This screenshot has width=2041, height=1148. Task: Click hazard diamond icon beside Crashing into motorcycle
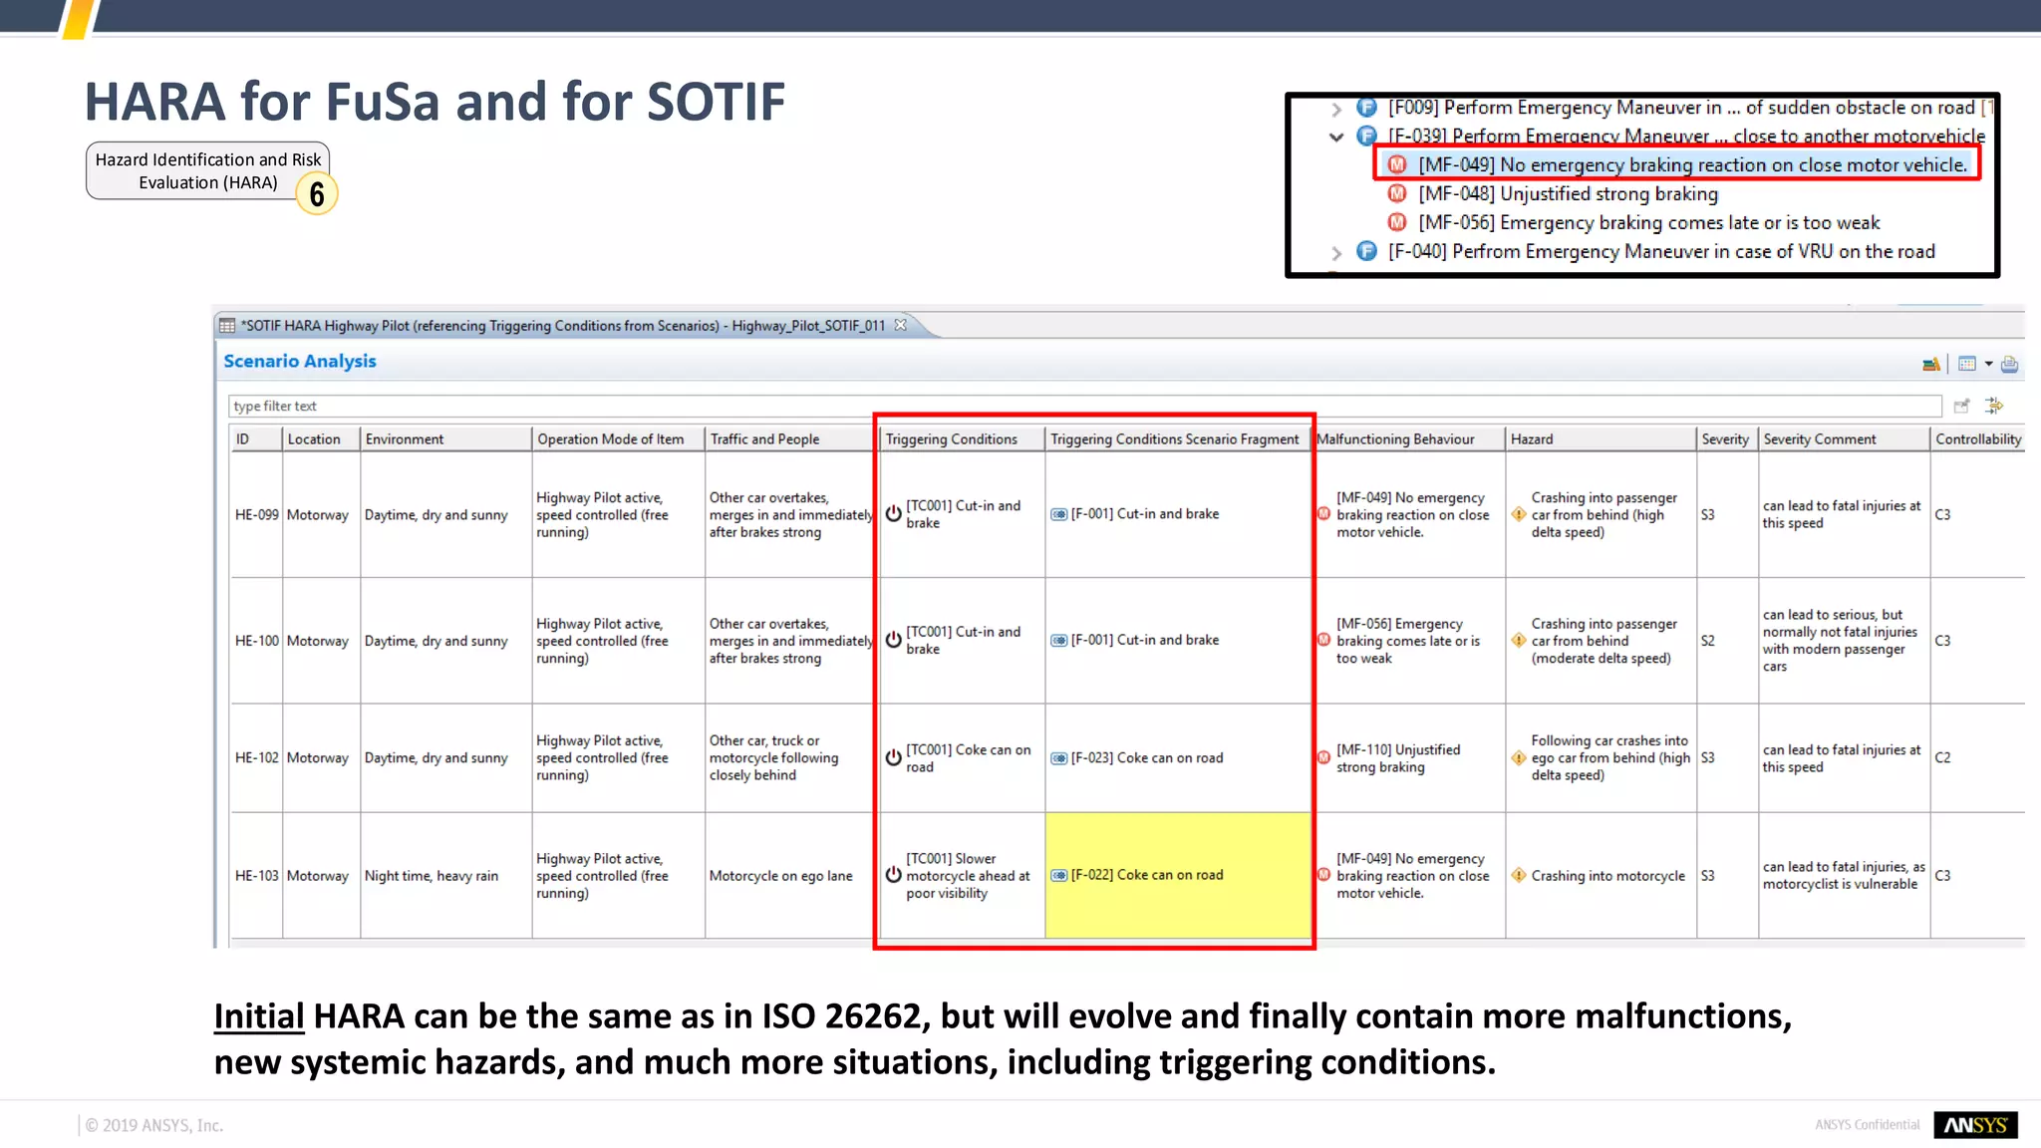click(x=1518, y=875)
